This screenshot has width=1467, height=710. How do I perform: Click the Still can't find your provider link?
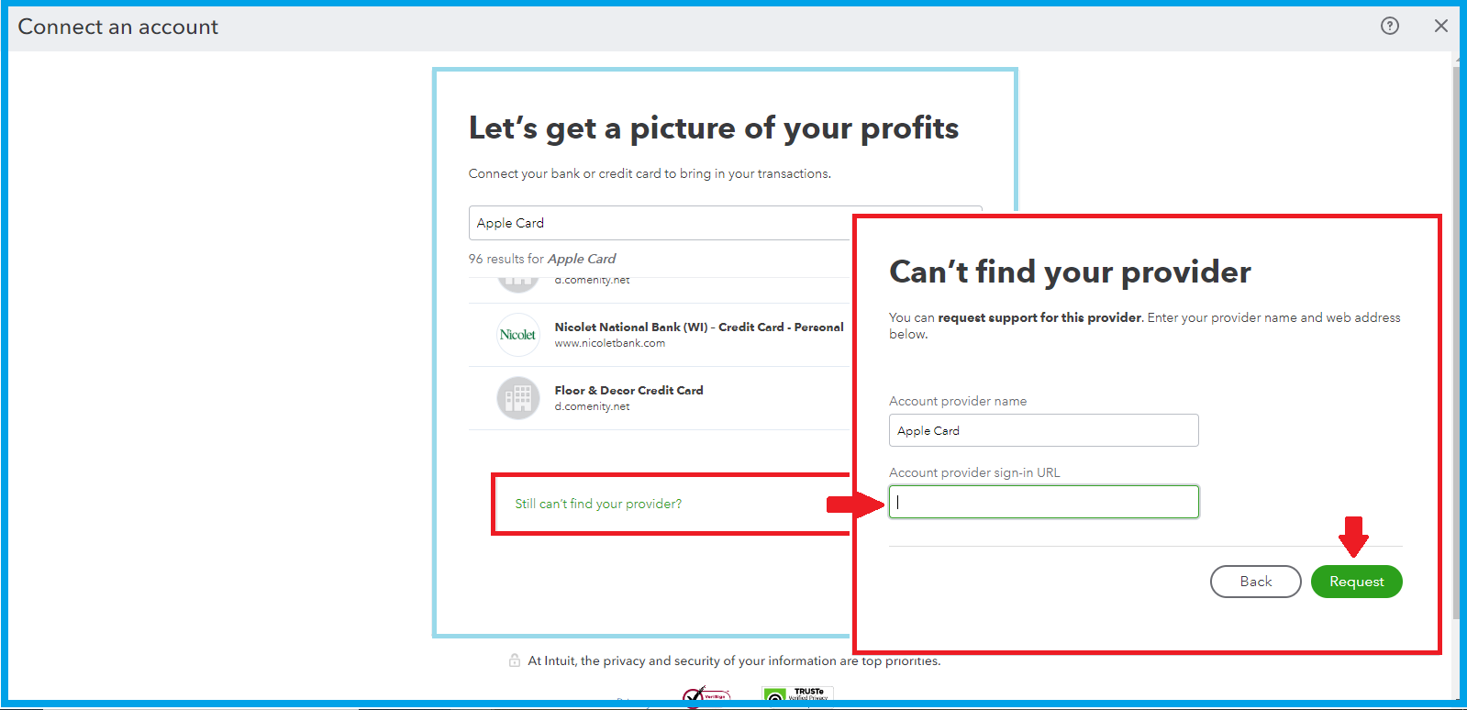point(598,504)
